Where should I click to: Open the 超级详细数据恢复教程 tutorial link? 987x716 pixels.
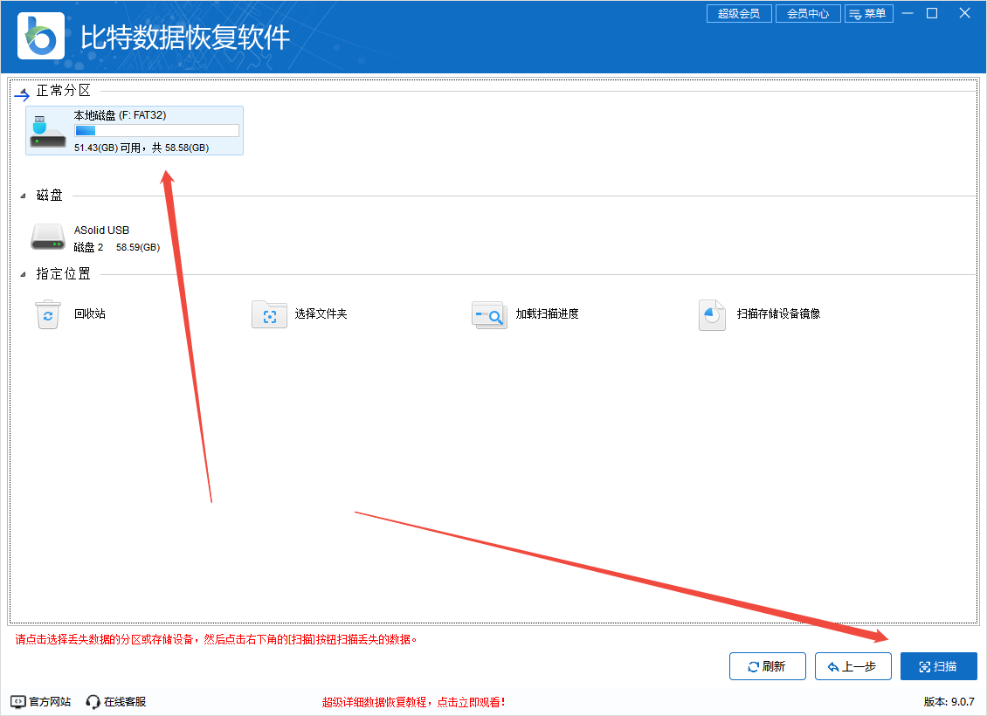(x=413, y=702)
